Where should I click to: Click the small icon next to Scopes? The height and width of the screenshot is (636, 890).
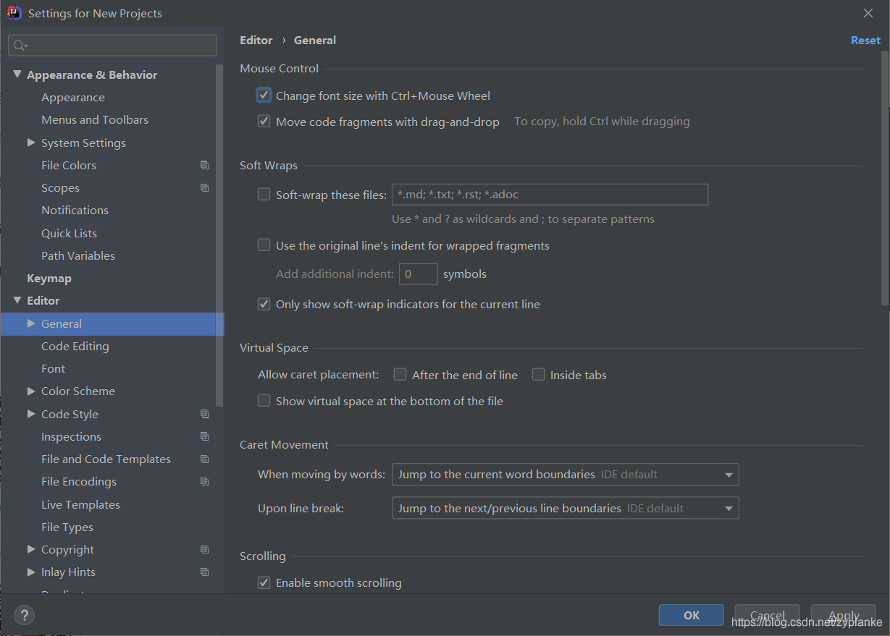pyautogui.click(x=204, y=187)
